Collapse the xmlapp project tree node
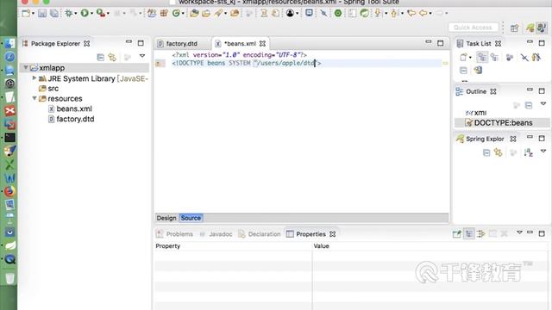Image resolution: width=552 pixels, height=310 pixels. point(26,67)
